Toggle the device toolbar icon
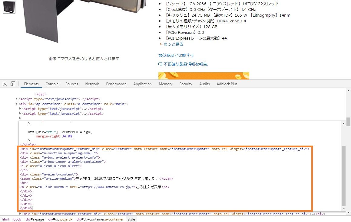351x222 pixels. (13, 84)
